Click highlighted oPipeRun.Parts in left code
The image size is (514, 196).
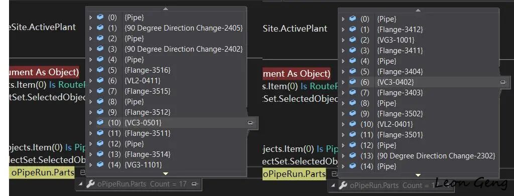[42, 172]
